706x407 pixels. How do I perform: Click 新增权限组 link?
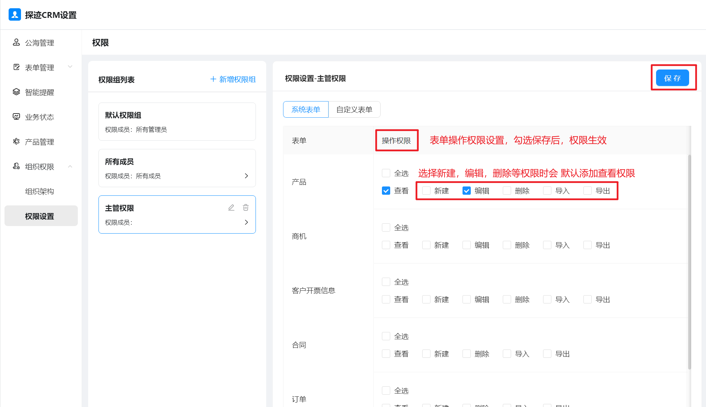[x=233, y=79]
